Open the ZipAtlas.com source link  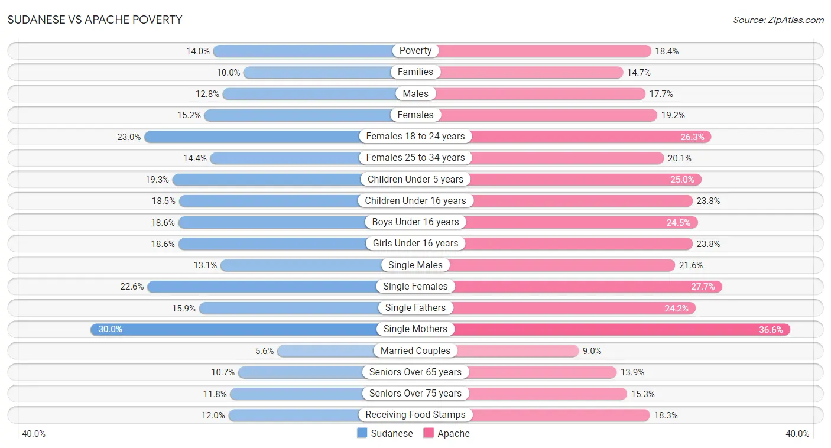[x=778, y=20]
